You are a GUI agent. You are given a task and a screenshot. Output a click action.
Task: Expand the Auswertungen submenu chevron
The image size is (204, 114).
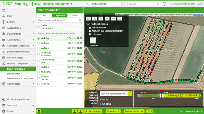(33, 40)
